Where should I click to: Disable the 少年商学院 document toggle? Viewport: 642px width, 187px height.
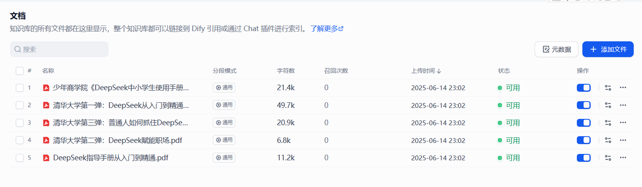(584, 88)
